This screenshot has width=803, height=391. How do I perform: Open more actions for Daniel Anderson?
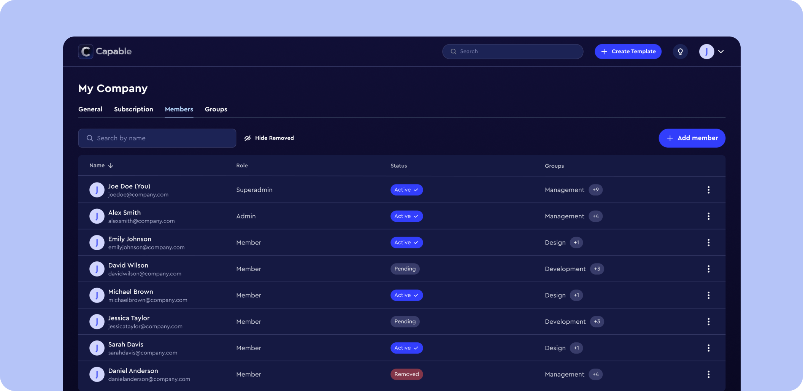point(708,374)
